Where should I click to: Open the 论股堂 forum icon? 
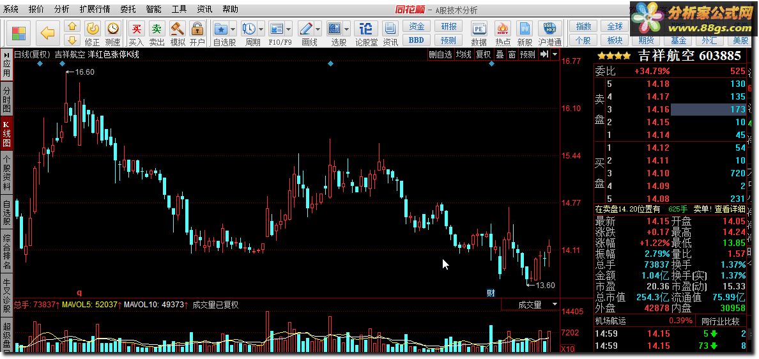366,33
